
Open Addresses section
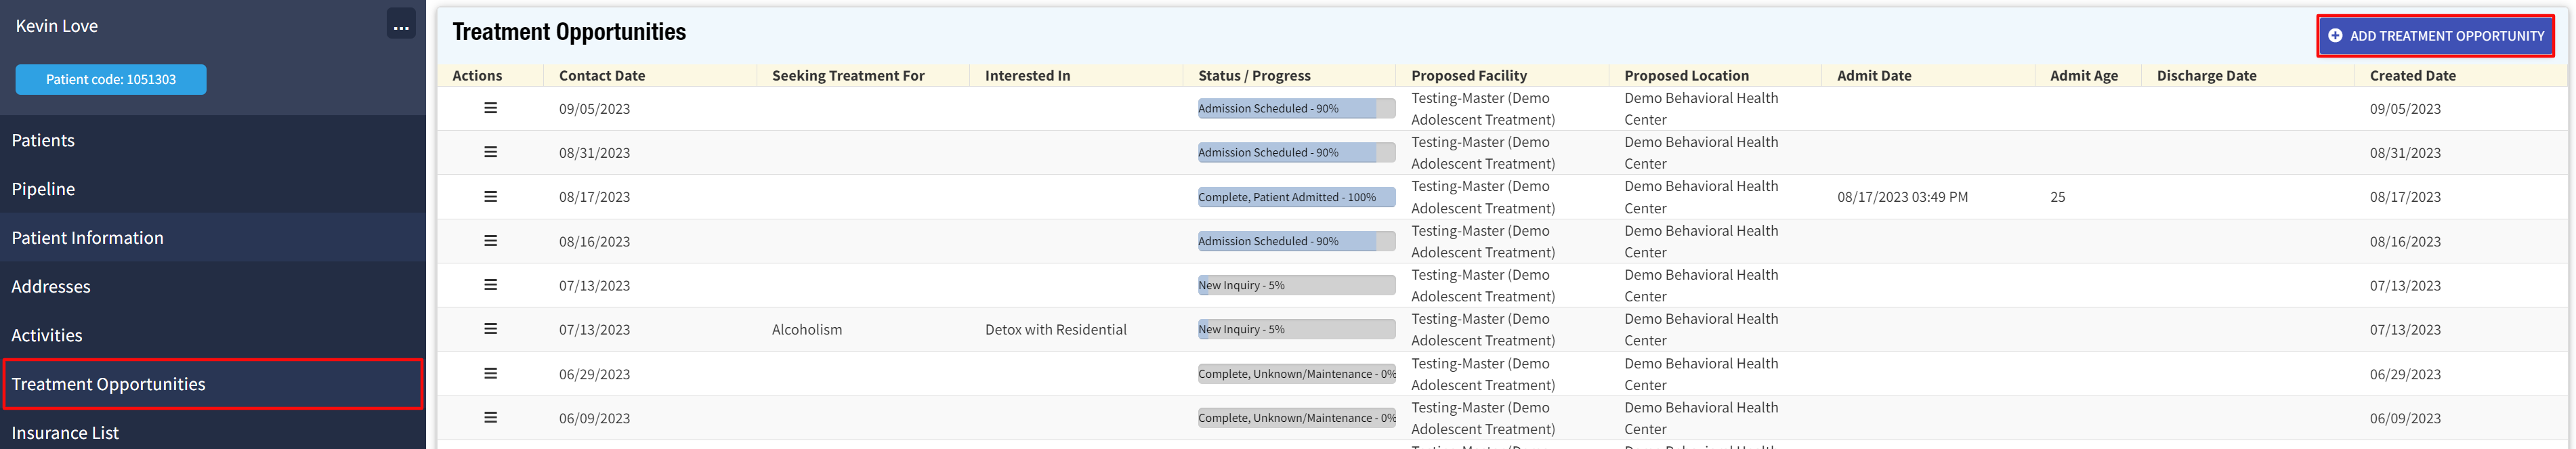point(51,287)
